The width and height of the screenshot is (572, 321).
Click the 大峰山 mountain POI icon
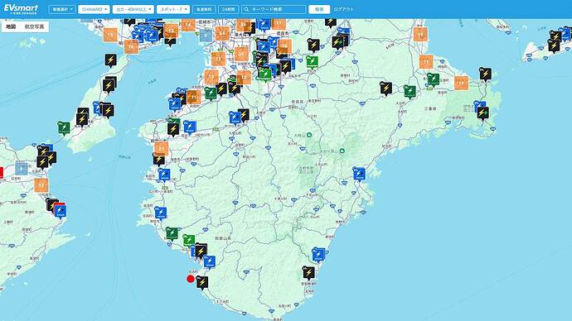click(x=309, y=135)
